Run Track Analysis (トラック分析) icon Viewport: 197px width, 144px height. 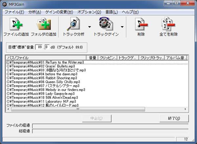pos(73,24)
